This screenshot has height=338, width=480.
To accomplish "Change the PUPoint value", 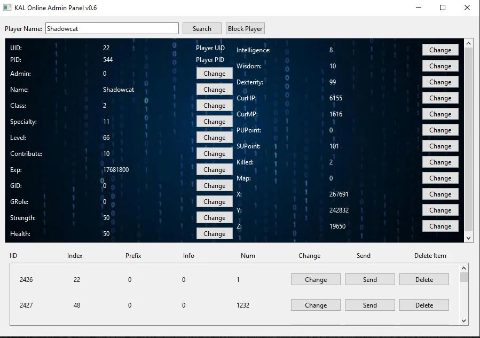I will (440, 130).
